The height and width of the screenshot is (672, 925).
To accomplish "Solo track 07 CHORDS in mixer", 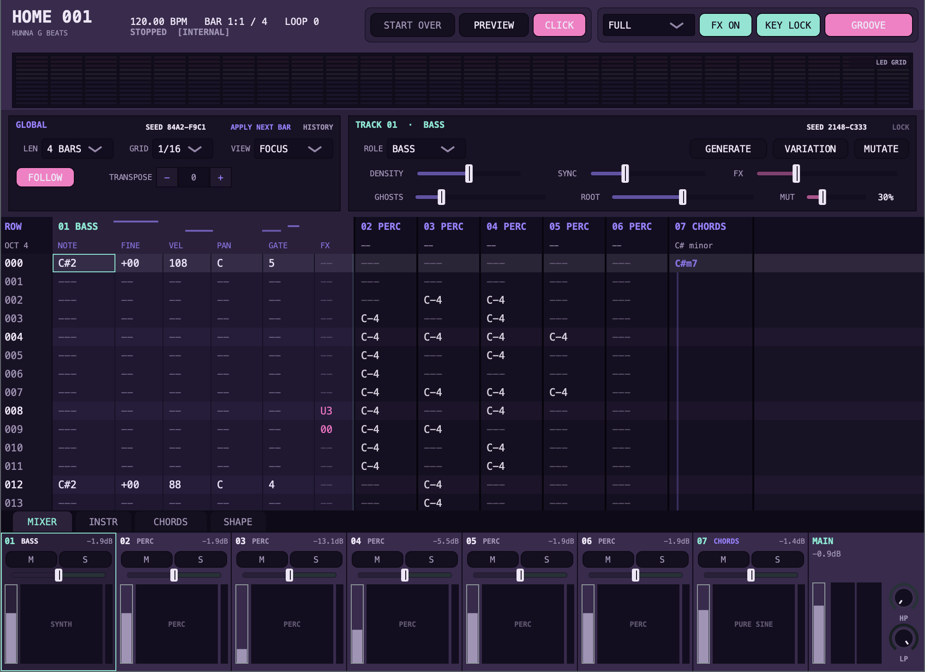I will 777,559.
